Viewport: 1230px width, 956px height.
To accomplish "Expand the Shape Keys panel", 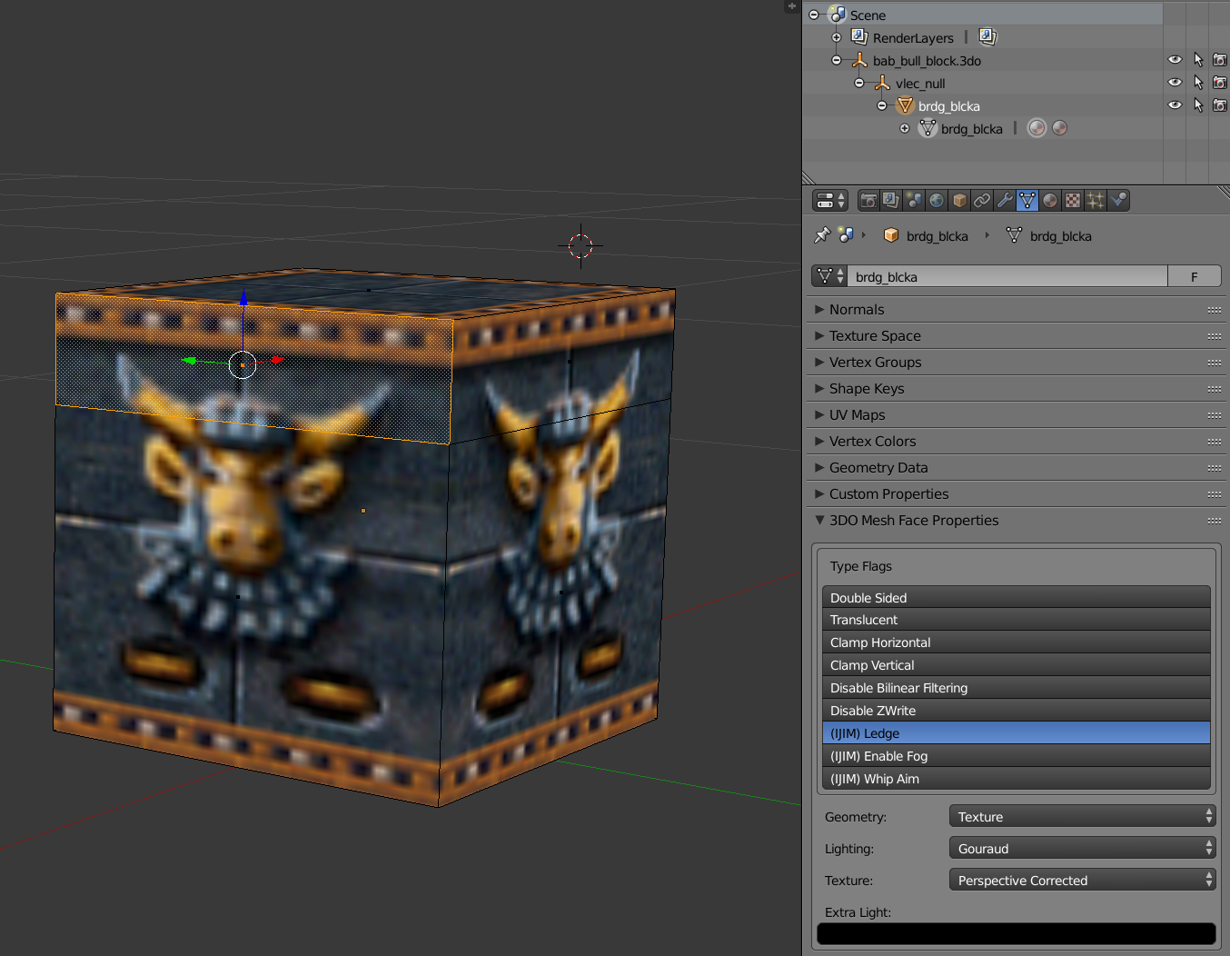I will (1016, 389).
